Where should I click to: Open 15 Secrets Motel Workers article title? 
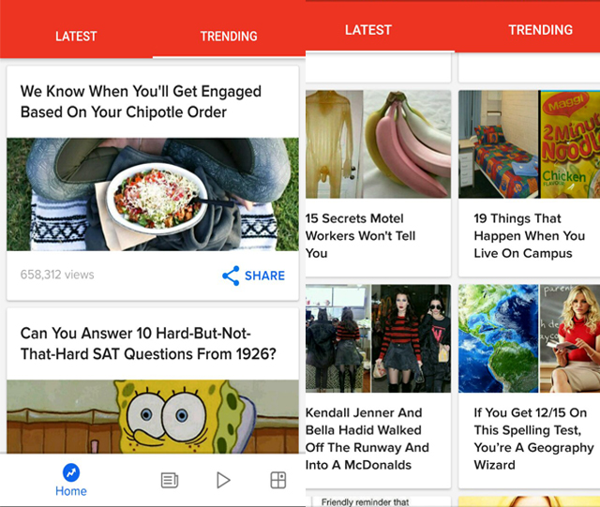pyautogui.click(x=360, y=236)
